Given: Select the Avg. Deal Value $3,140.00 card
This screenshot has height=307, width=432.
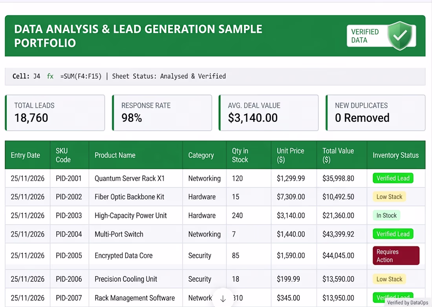Looking at the screenshot, I should point(269,113).
